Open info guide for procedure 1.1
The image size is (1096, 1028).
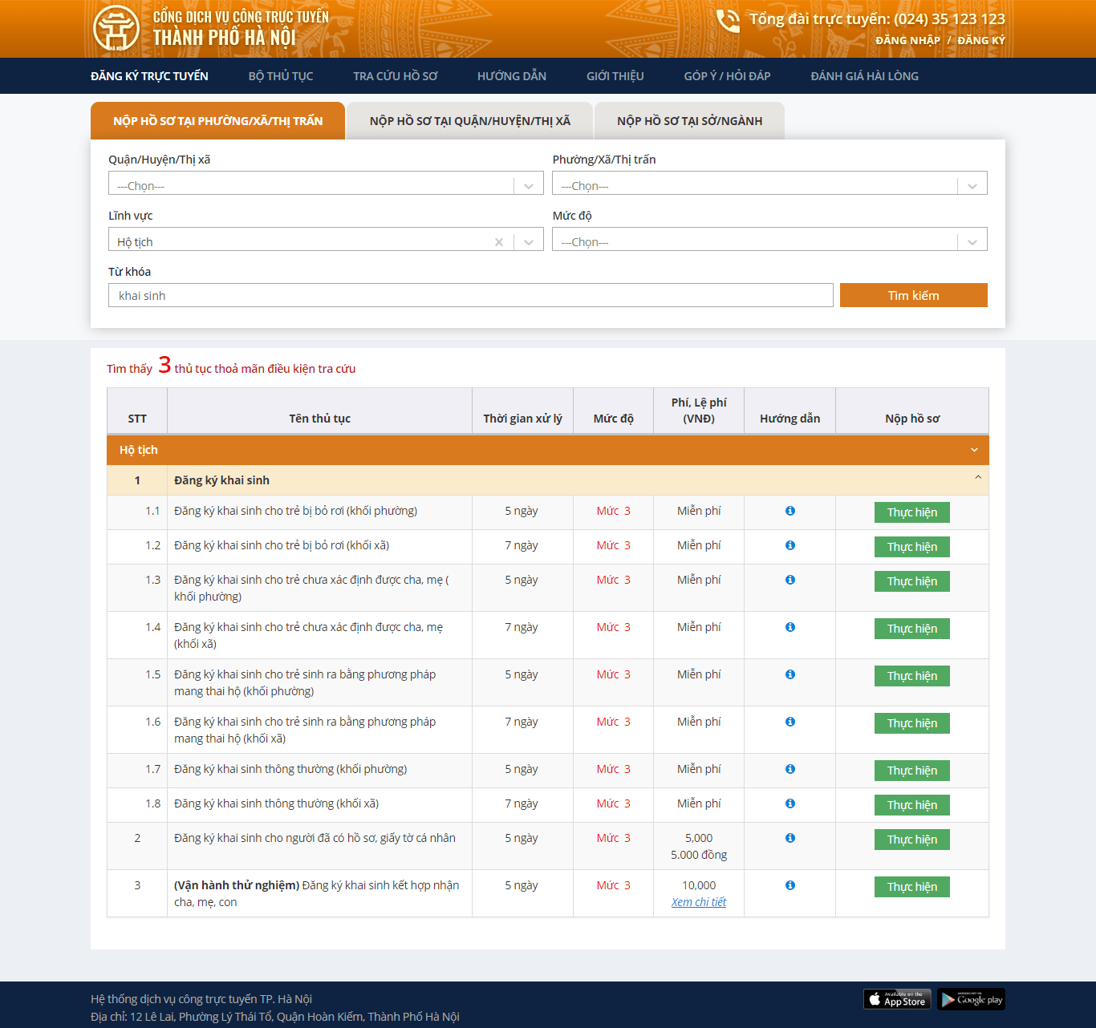click(x=790, y=511)
